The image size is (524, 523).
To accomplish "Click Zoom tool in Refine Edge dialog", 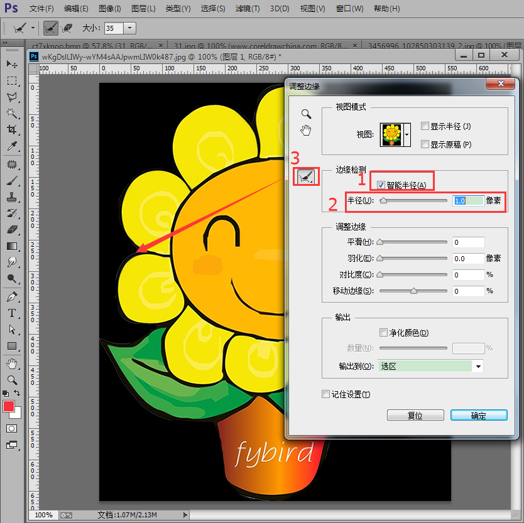I will (306, 114).
